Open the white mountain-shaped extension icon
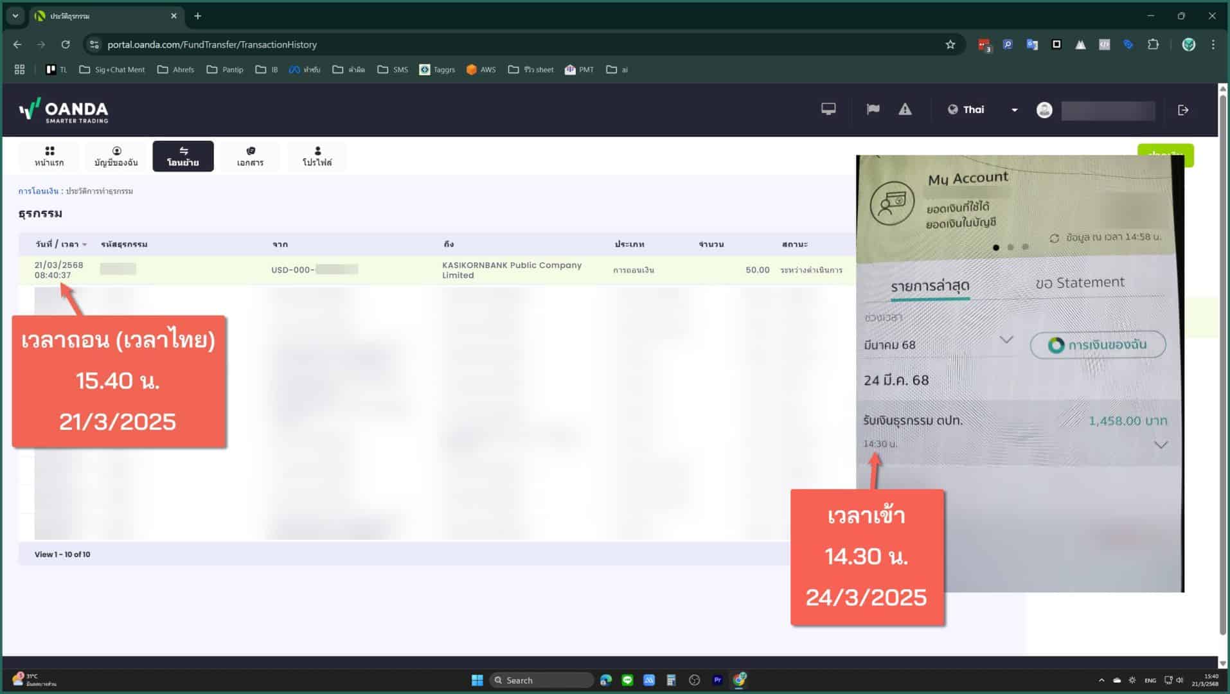Screen dimensions: 1230x694 [x=1080, y=44]
